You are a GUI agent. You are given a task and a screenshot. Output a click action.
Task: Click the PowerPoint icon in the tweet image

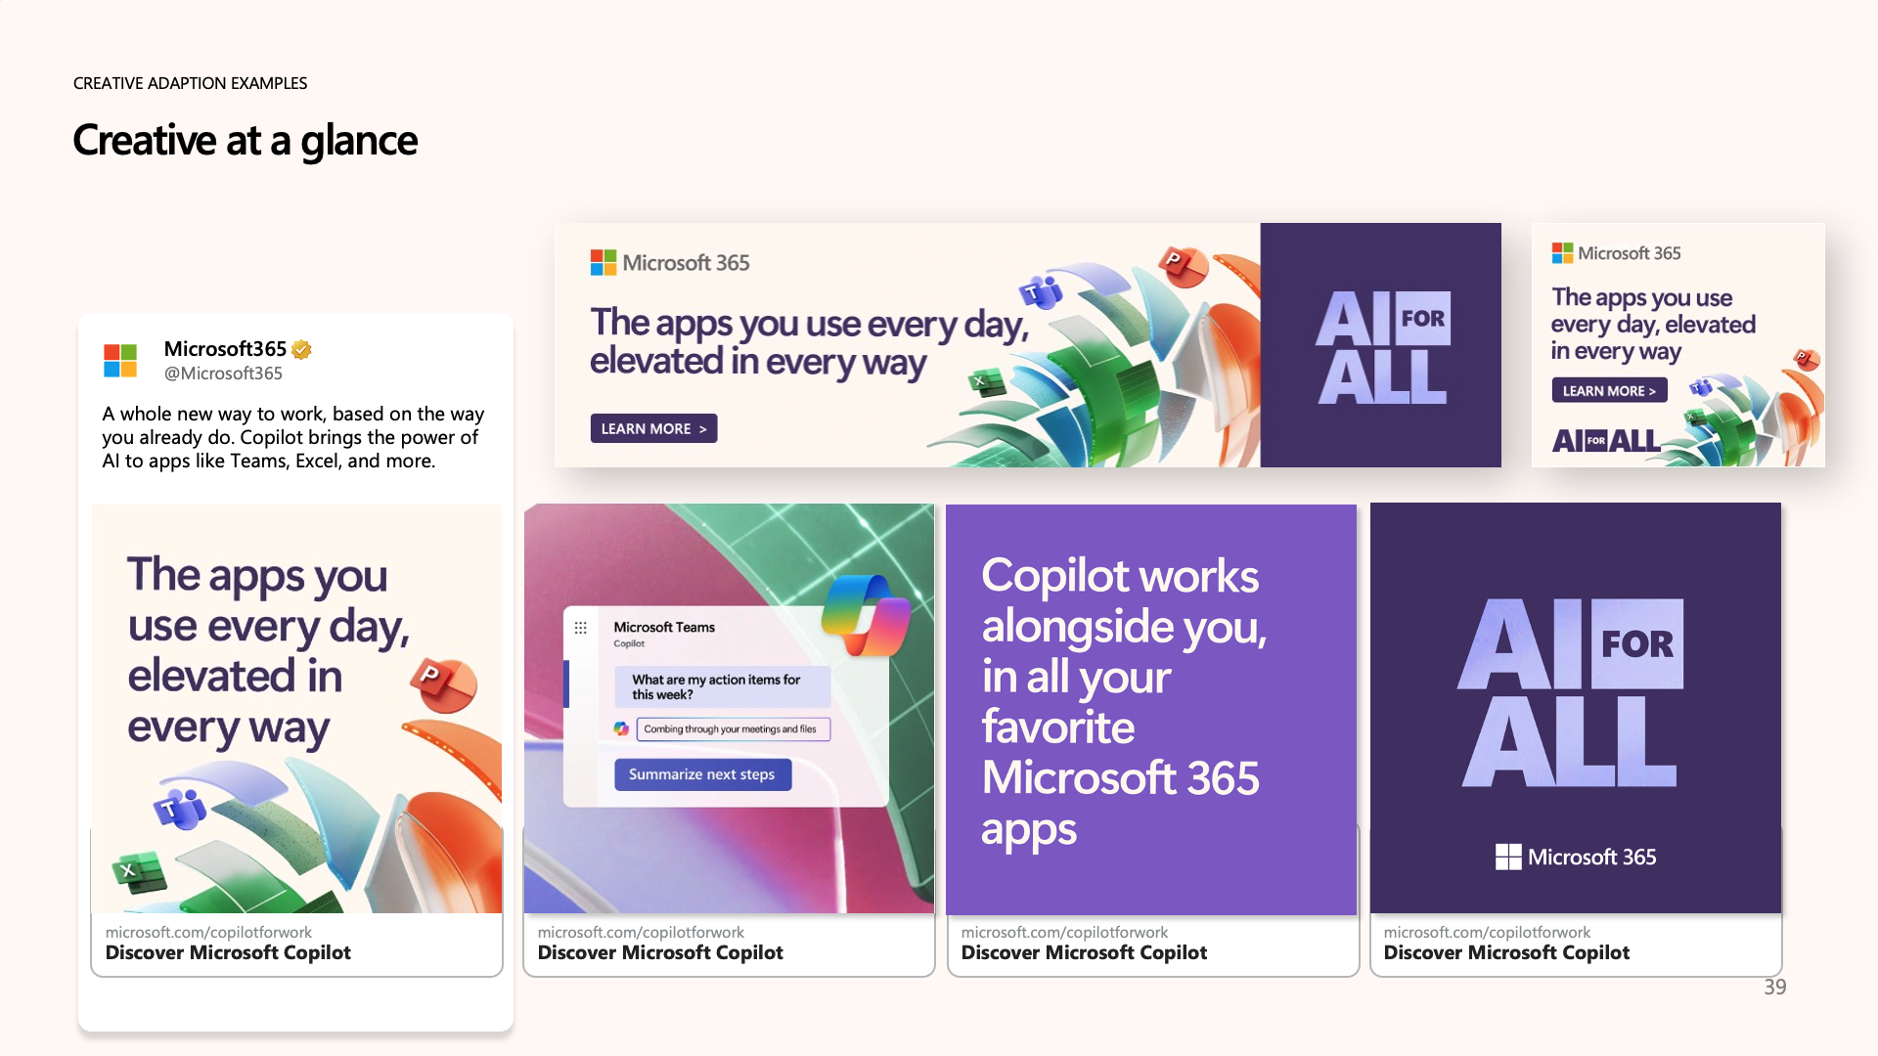(x=442, y=683)
